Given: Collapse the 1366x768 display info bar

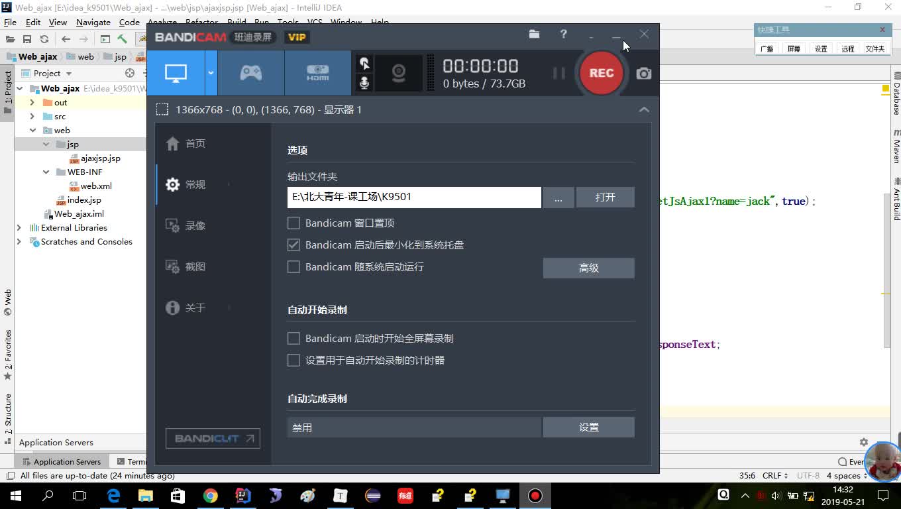Looking at the screenshot, I should (x=644, y=110).
